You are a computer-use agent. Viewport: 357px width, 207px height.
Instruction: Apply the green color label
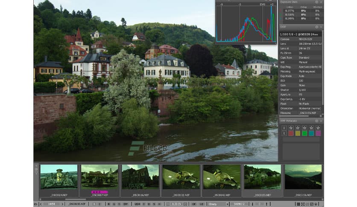tap(304, 133)
